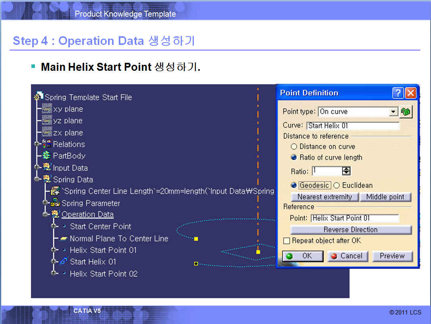Select Helix Start Point 02 in tree
This screenshot has height=324, width=431.
click(x=103, y=274)
